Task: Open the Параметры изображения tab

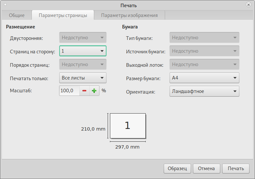Action: pyautogui.click(x=129, y=15)
